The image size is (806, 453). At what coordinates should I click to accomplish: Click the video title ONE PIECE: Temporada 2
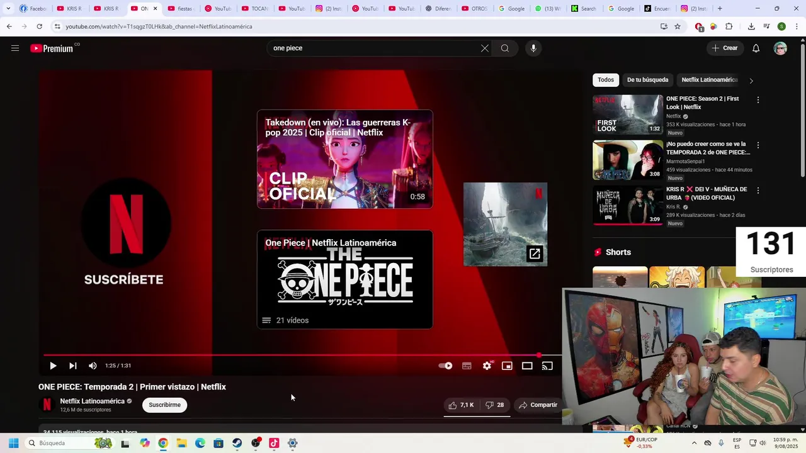[132, 387]
